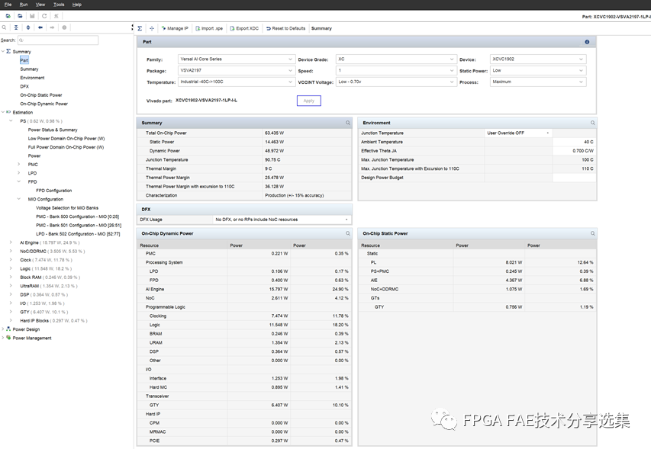Open the Tools menu
The width and height of the screenshot is (651, 449).
point(59,5)
